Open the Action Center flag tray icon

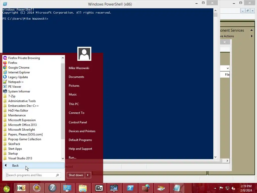(x=221, y=188)
